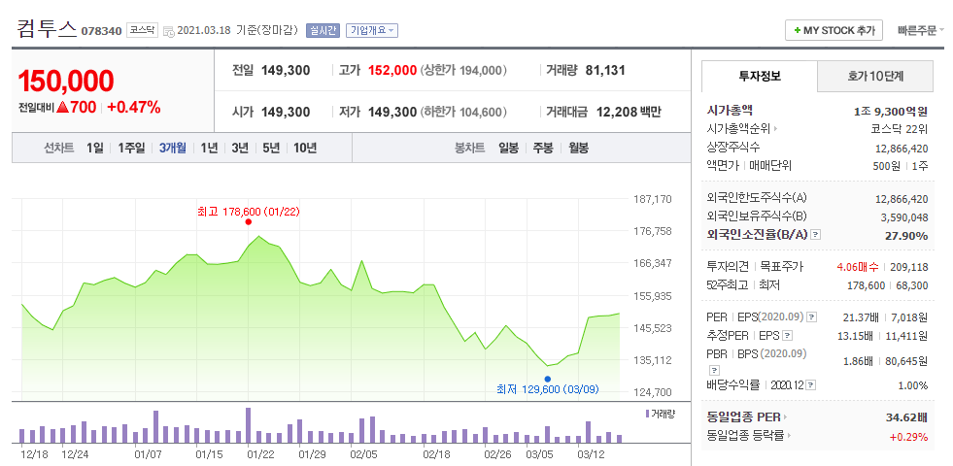
Task: Click the 187,170 y-axis label
Action: [x=654, y=199]
